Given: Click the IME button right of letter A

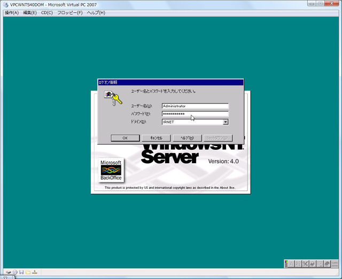Looking at the screenshot, I should (298, 264).
